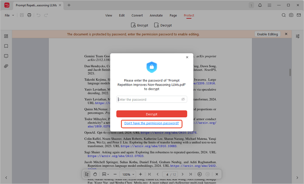
Task: Open the notifications bell
Action: [x=260, y=5]
